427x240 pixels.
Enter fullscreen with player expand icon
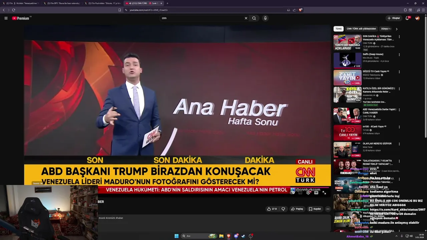coord(324,193)
